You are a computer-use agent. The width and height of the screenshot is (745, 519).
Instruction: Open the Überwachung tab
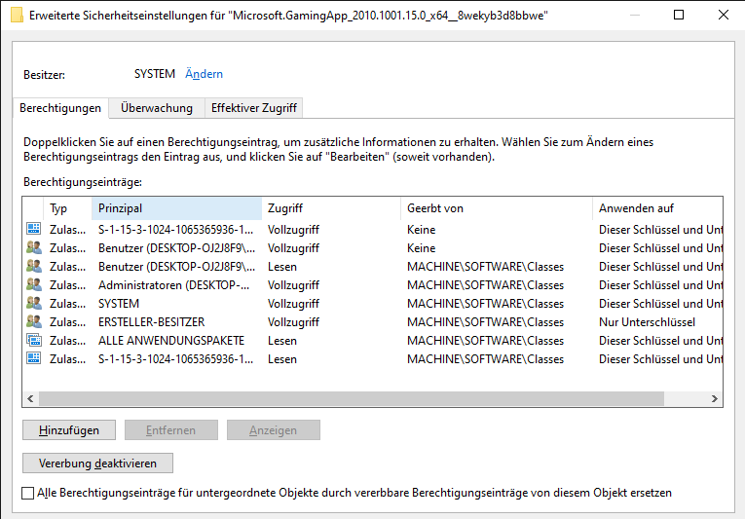(x=157, y=108)
